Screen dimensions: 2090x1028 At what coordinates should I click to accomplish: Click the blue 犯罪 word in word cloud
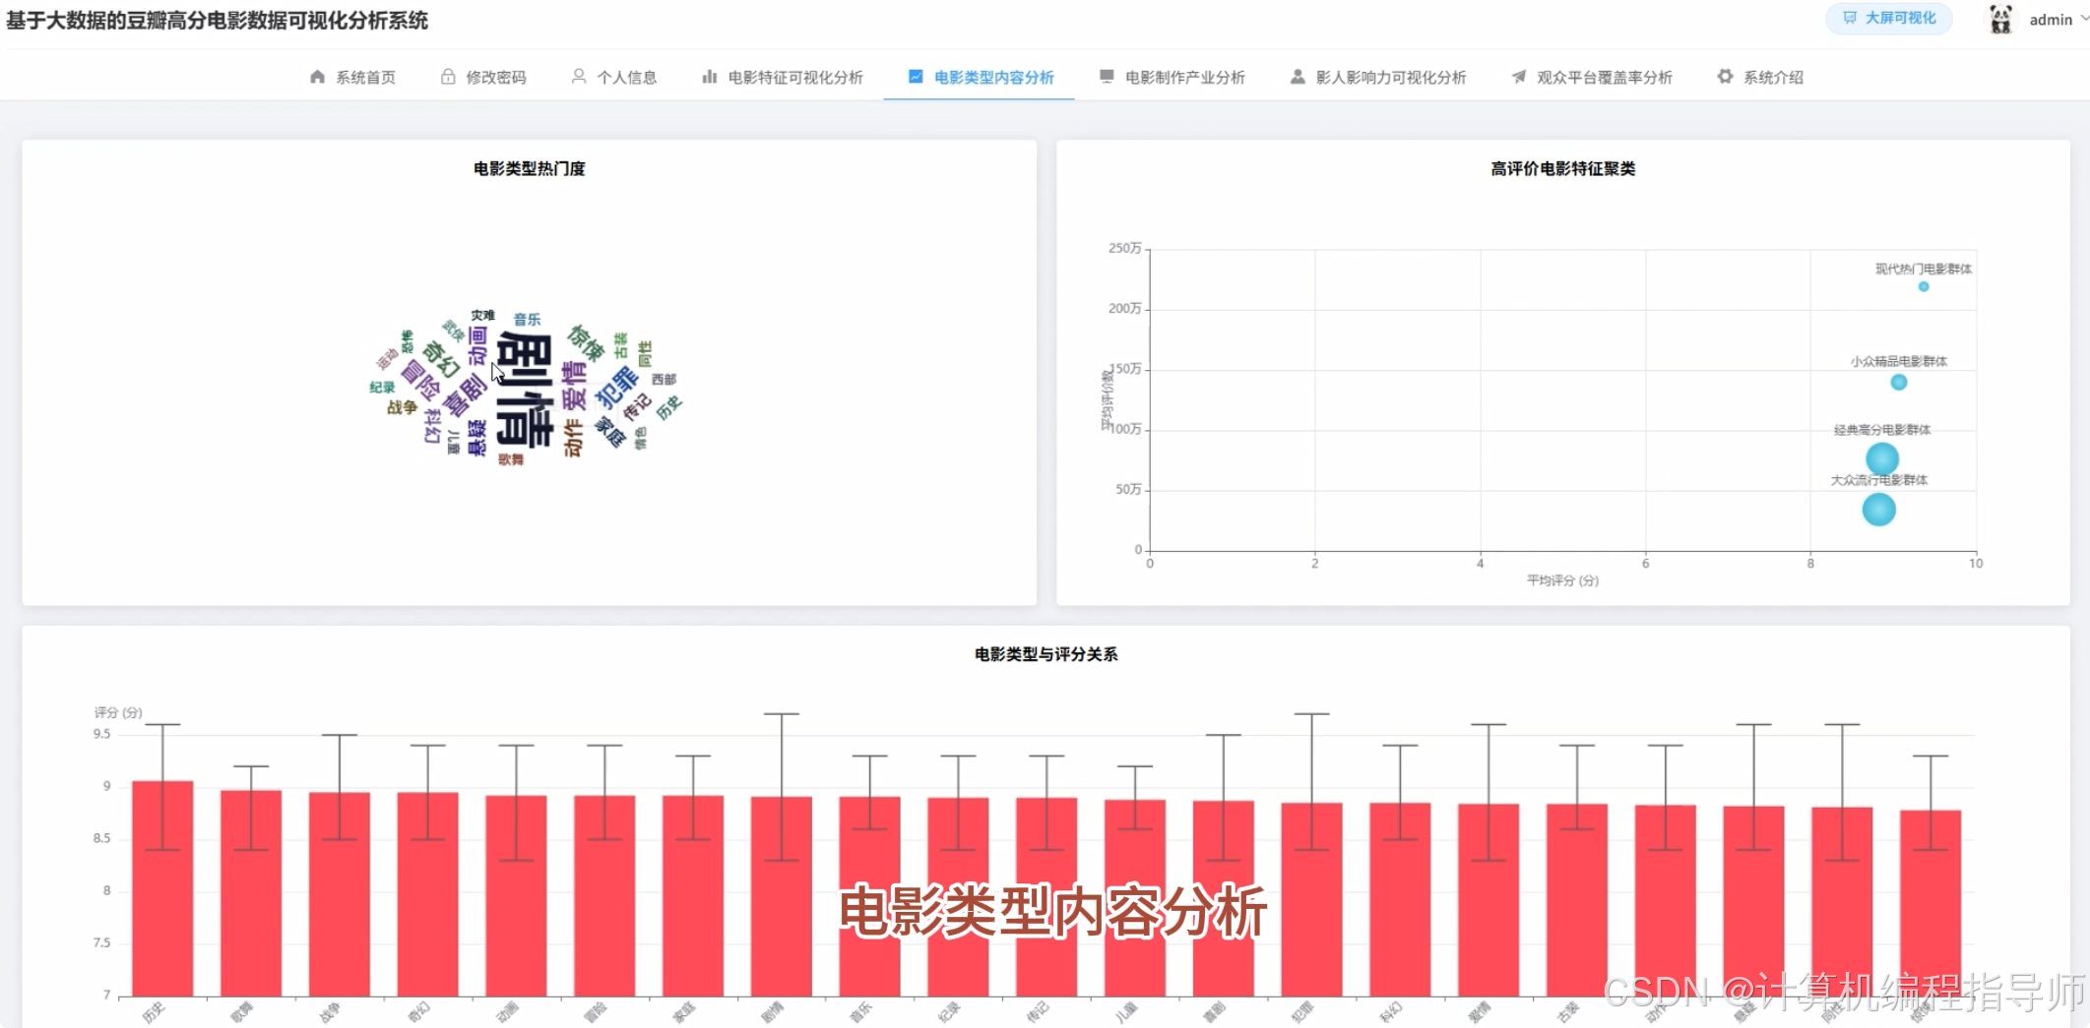click(x=617, y=387)
